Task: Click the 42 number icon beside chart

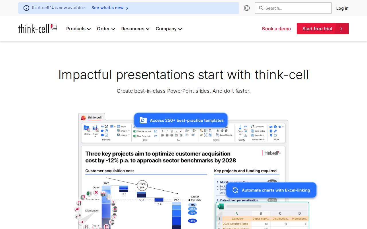Action: point(115,209)
